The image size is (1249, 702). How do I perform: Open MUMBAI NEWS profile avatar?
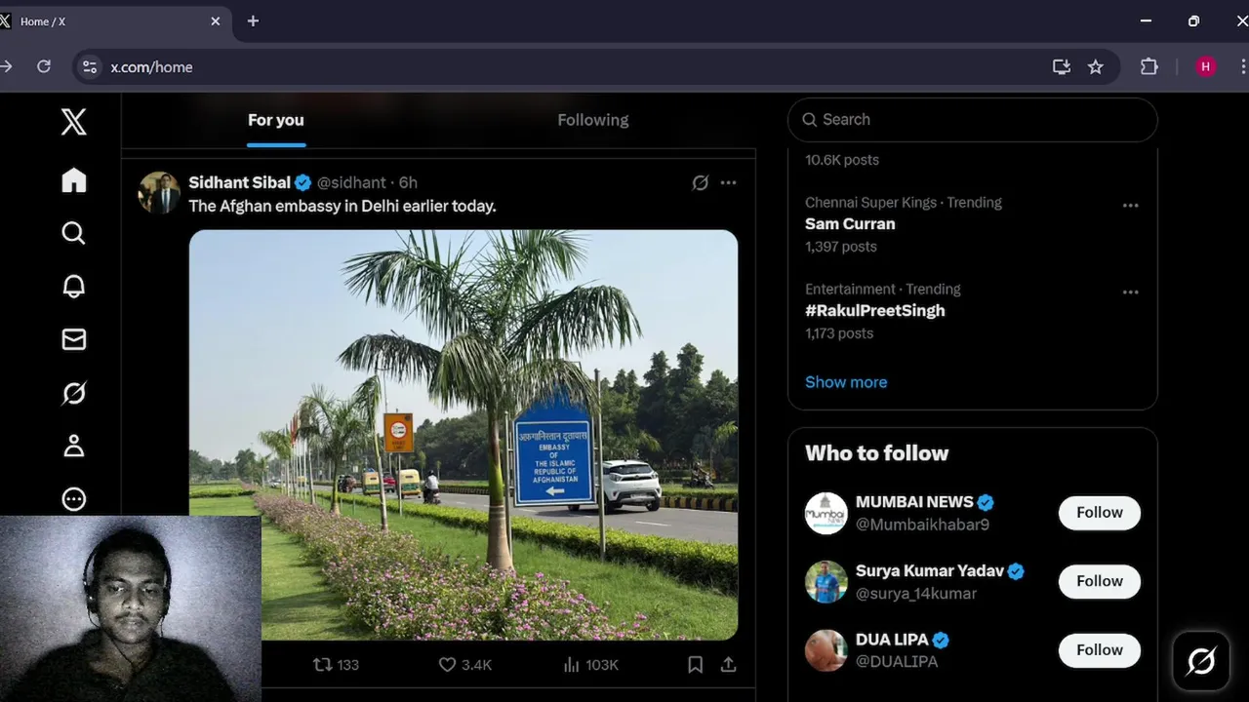tap(826, 513)
